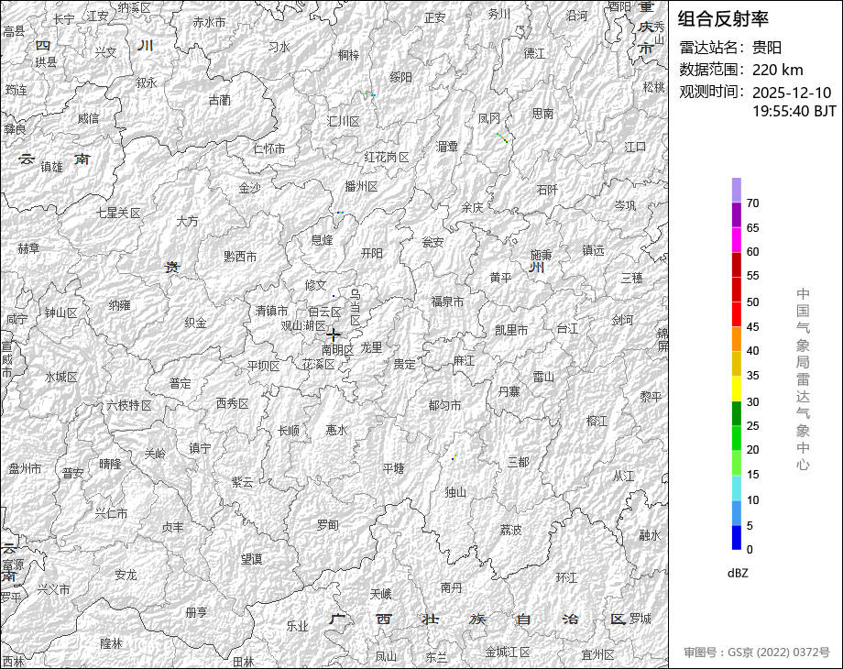This screenshot has height=669, width=843.
Task: Select the radar station name 贵阳
Action: coord(767,48)
